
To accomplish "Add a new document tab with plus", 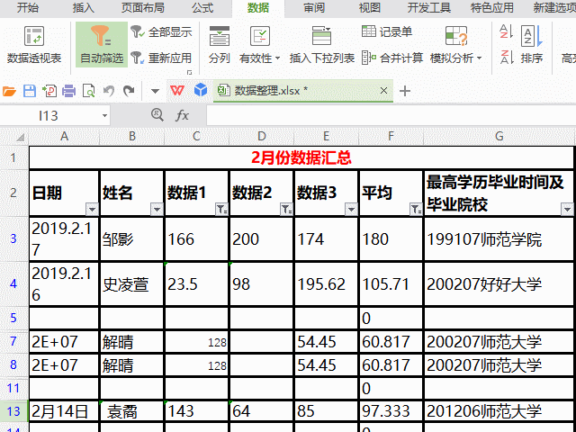I will pos(405,91).
